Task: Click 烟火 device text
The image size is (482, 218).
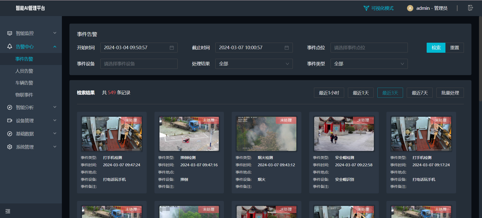Action: point(262,180)
